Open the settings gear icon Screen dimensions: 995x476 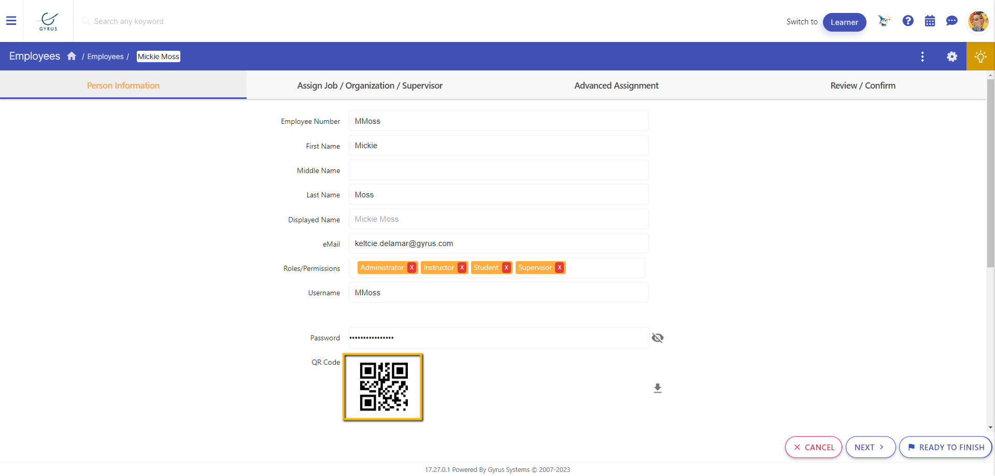coord(951,56)
